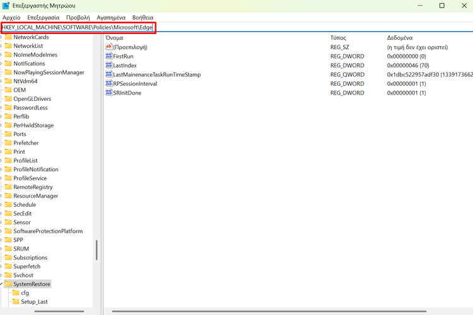This screenshot has height=315, width=473.
Task: Open the Αγαπημένα menu
Action: (111, 18)
